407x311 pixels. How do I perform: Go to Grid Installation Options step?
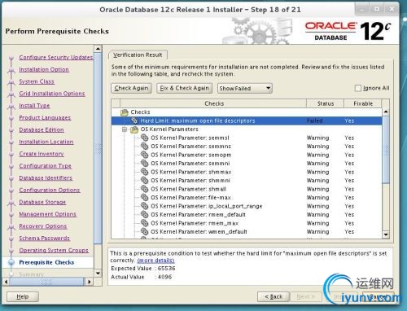tap(52, 94)
